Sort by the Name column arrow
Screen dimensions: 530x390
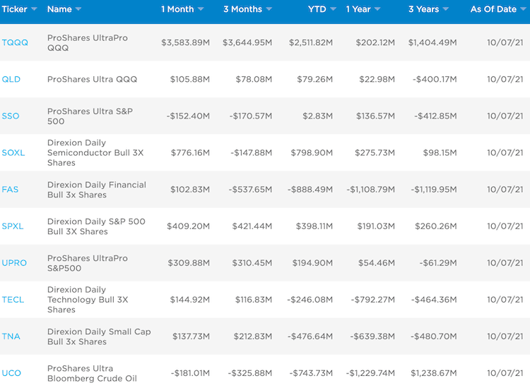click(78, 9)
